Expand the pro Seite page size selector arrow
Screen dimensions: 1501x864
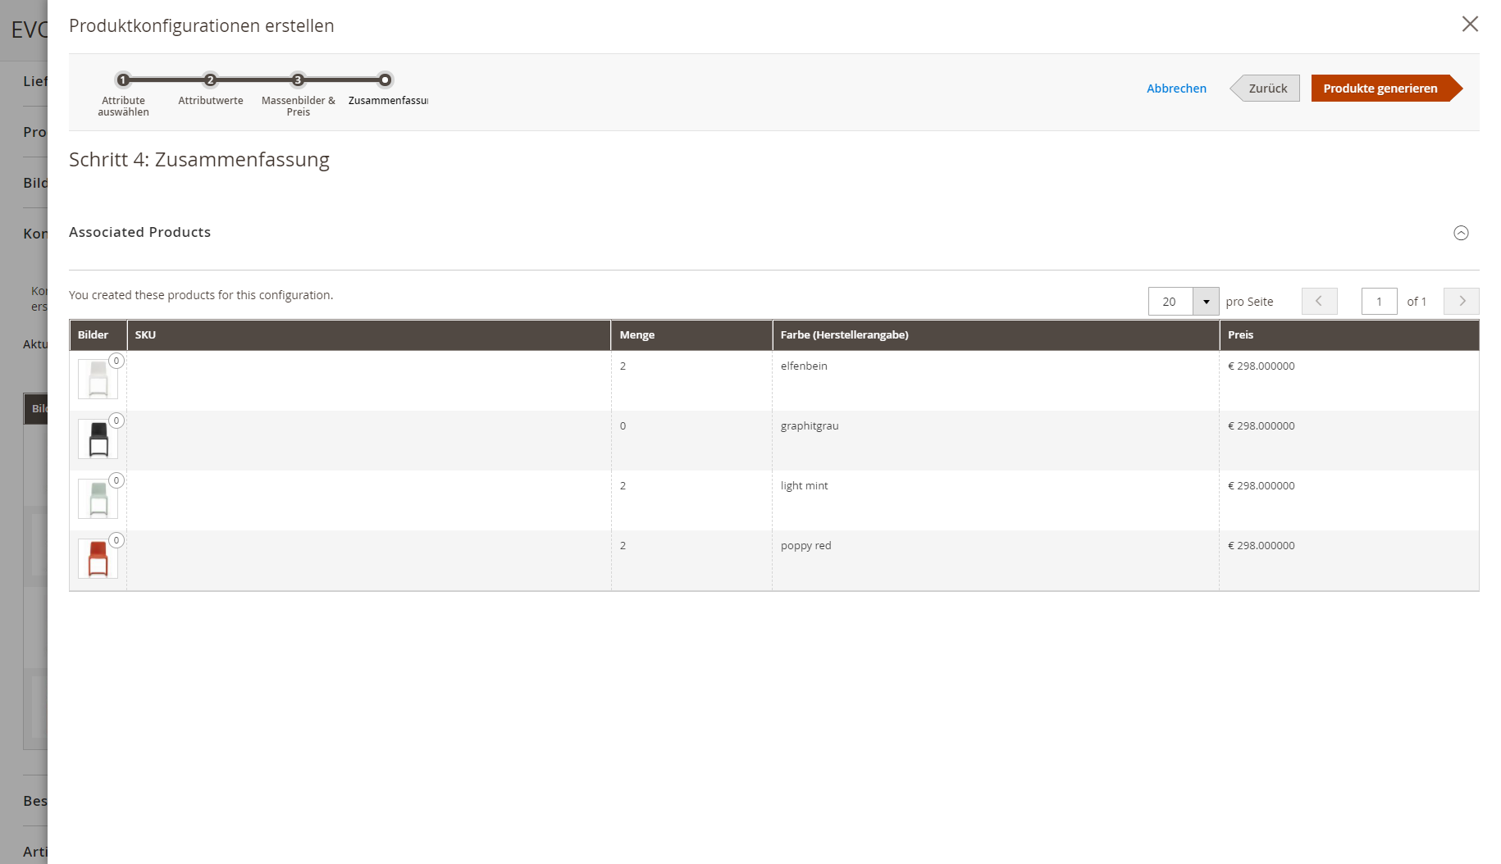tap(1206, 301)
